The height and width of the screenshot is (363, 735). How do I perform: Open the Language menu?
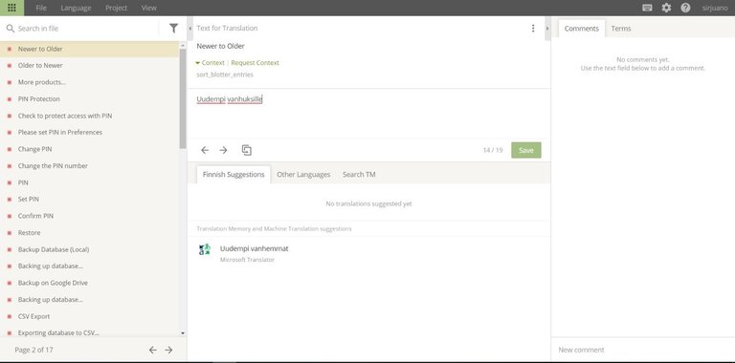(76, 8)
